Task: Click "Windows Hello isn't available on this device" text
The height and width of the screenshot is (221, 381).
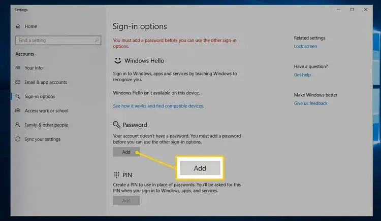Action: click(x=156, y=93)
